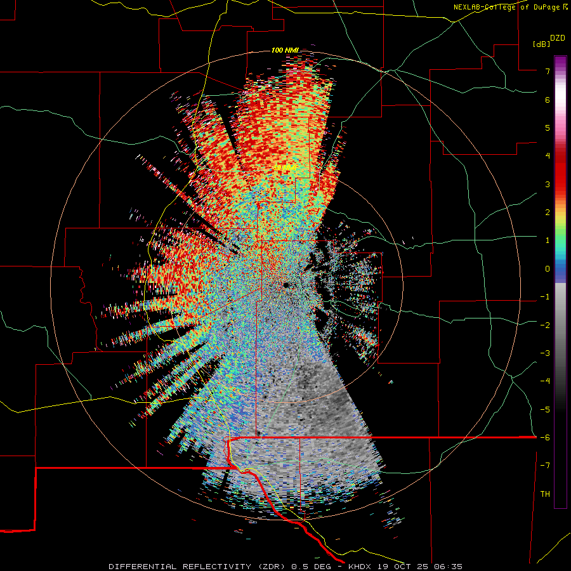
Task: Click the 5 value on the scale
Action: (548, 128)
